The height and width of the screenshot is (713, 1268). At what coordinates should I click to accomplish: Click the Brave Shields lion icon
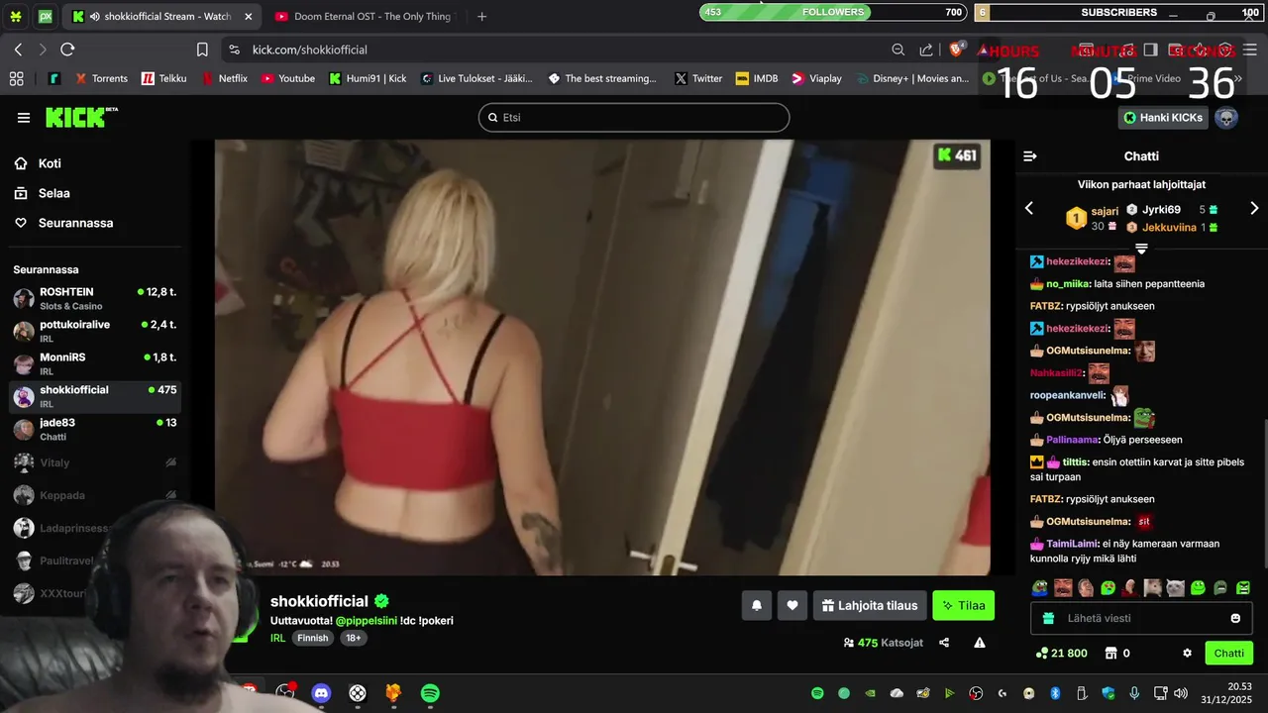pyautogui.click(x=957, y=49)
